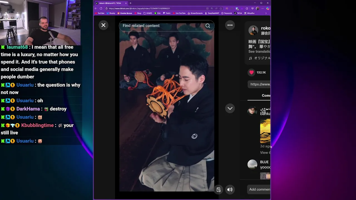The height and width of the screenshot is (200, 356).
Task: Click username DarkHama in chat
Action: pyautogui.click(x=28, y=109)
